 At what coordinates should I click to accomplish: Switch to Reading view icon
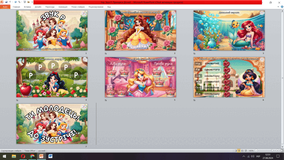click(x=242, y=151)
